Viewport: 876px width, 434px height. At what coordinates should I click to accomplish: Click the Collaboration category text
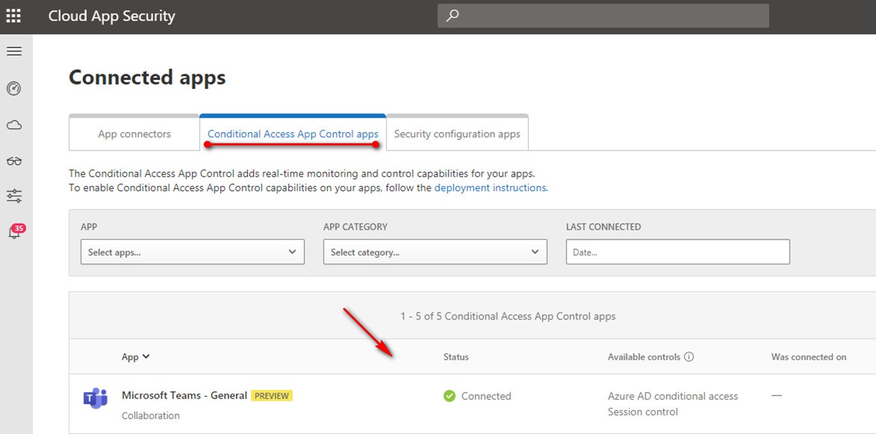click(x=151, y=415)
